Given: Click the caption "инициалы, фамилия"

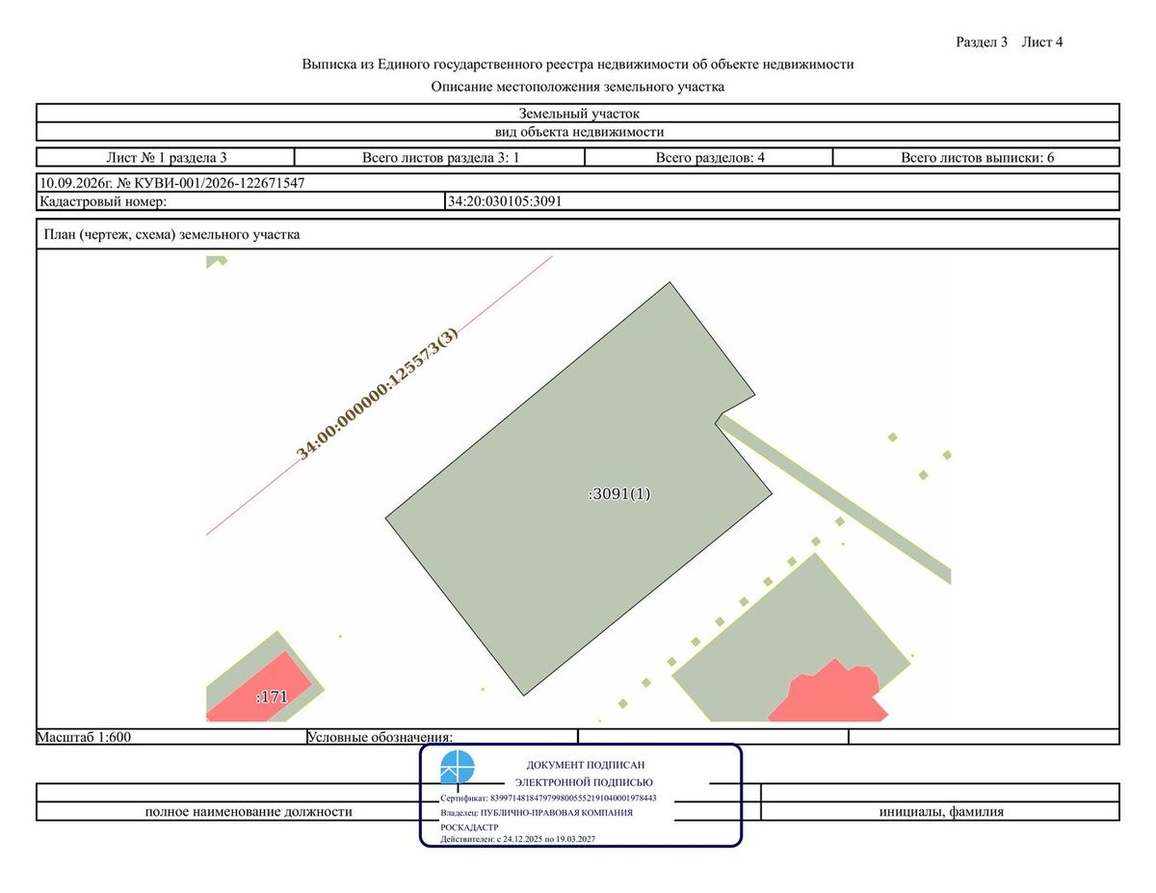Looking at the screenshot, I should pos(941,811).
